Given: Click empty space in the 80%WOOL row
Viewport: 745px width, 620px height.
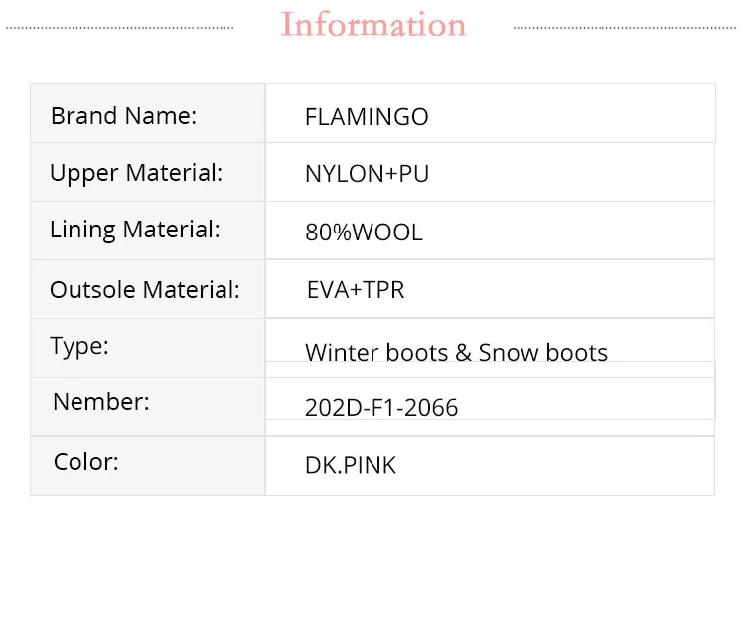Looking at the screenshot, I should (570, 231).
